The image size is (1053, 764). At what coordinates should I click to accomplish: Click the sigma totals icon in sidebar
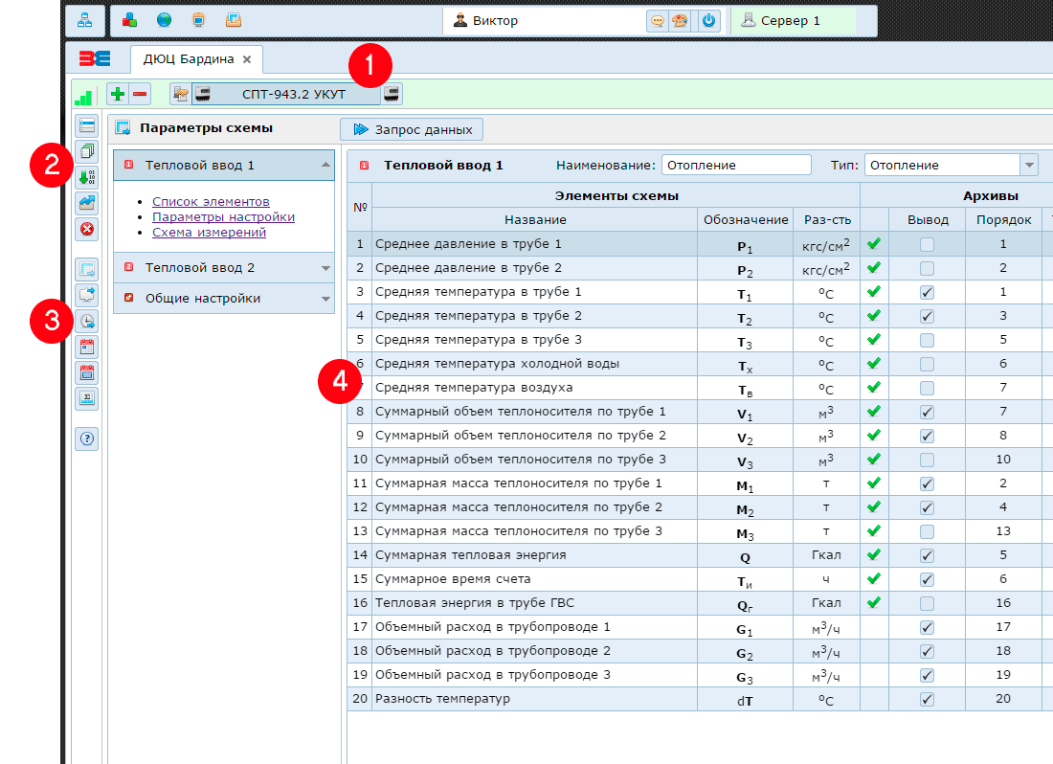coord(87,397)
